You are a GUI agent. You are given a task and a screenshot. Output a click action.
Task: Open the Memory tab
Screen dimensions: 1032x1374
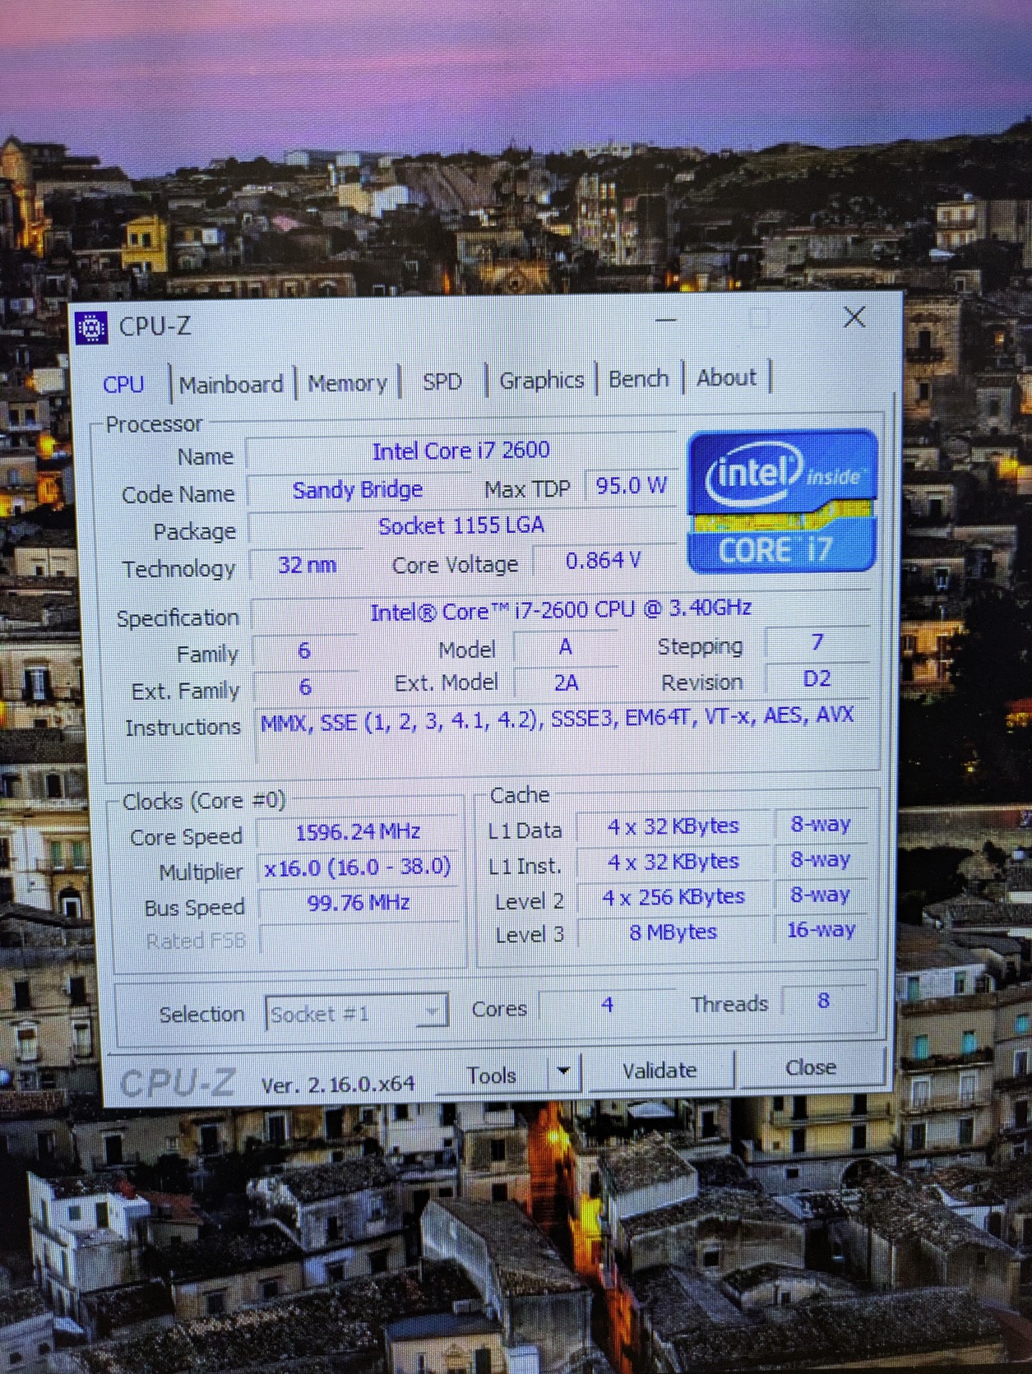point(347,383)
